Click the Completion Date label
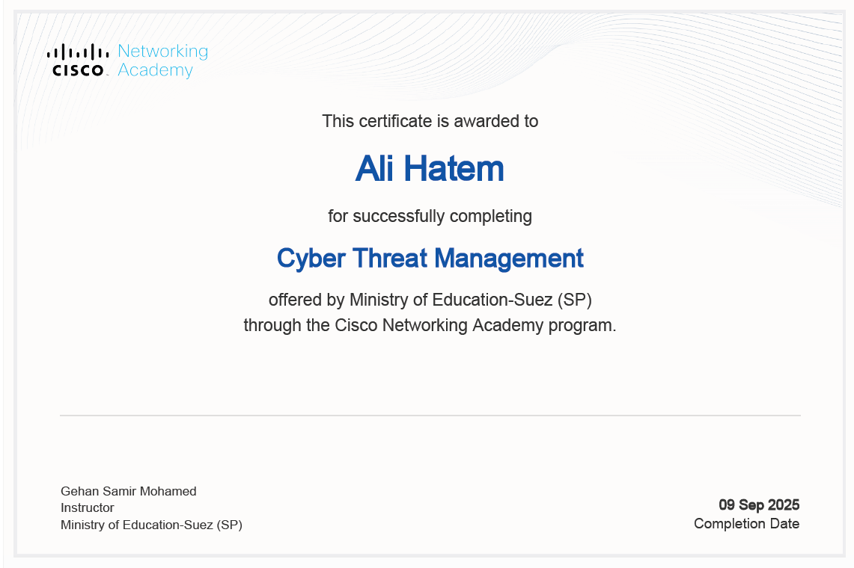 pyautogui.click(x=745, y=524)
